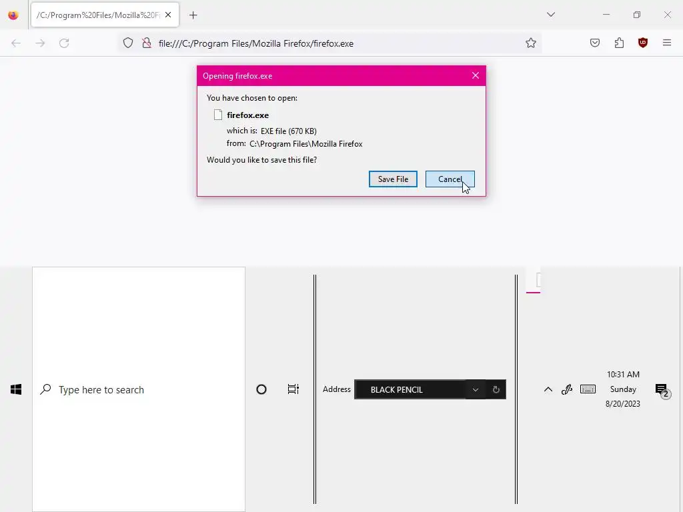Open the Firefox hamburger application menu
This screenshot has height=512, width=683.
(667, 43)
